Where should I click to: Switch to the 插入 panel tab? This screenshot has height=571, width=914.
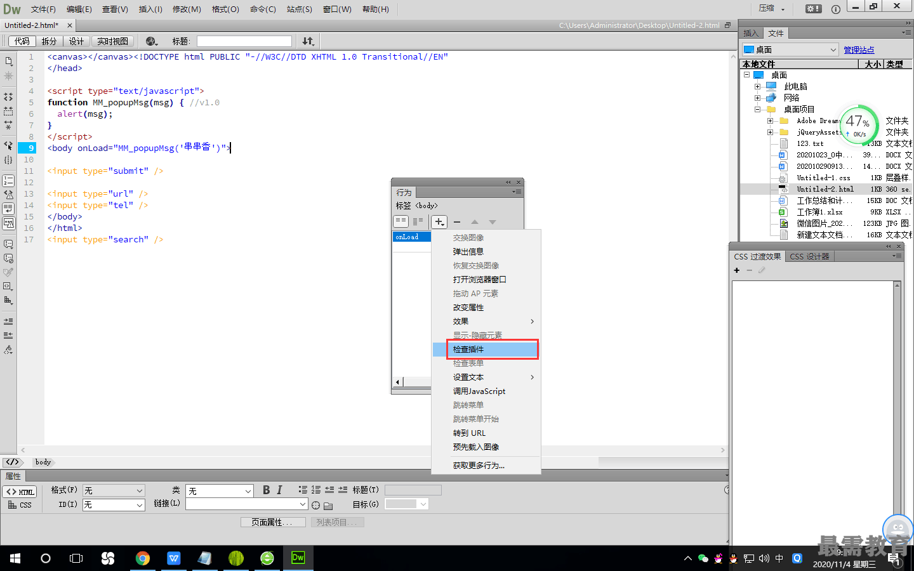pos(751,34)
